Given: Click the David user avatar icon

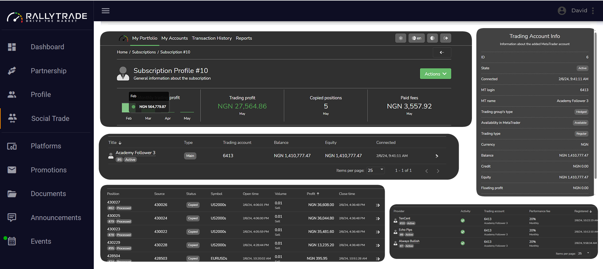Looking at the screenshot, I should pos(562,11).
